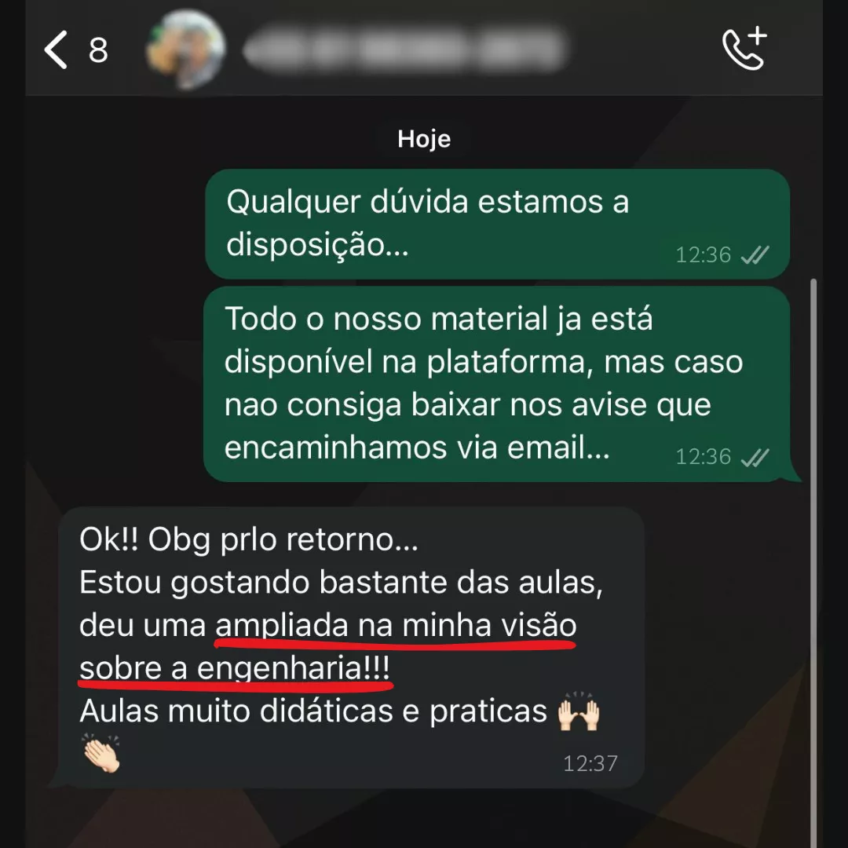Viewport: 848px width, 848px height.
Task: Click the 12:36 timestamp on the second sent message
Action: pyautogui.click(x=703, y=458)
